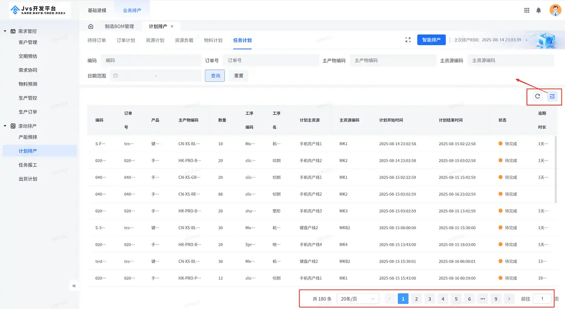Open the 20条/页 page size dropdown
This screenshot has width=565, height=309.
pos(358,299)
